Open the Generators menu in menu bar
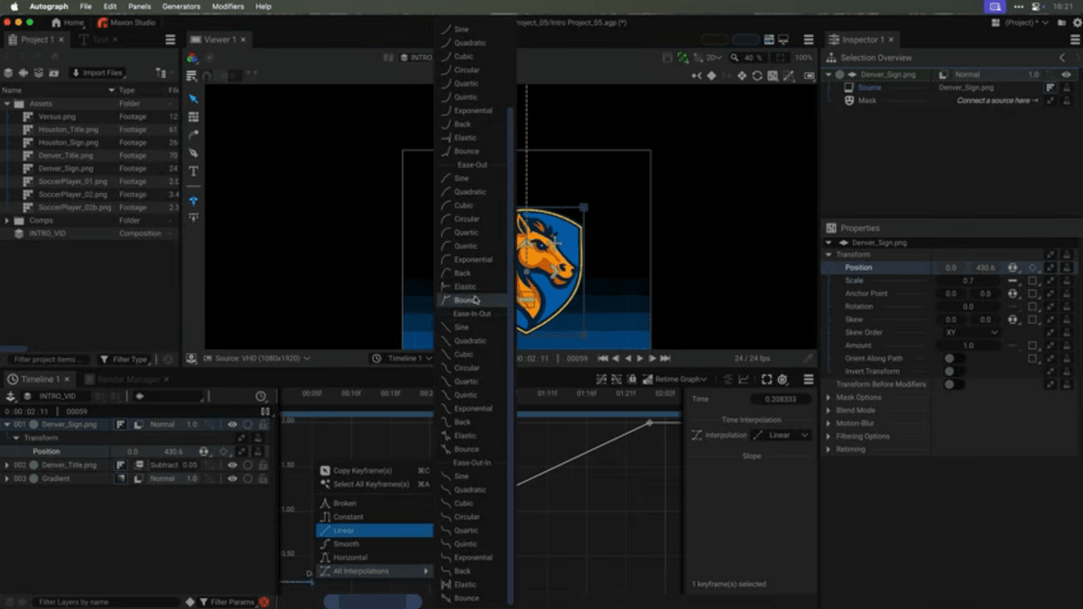This screenshot has width=1083, height=609. [x=181, y=6]
